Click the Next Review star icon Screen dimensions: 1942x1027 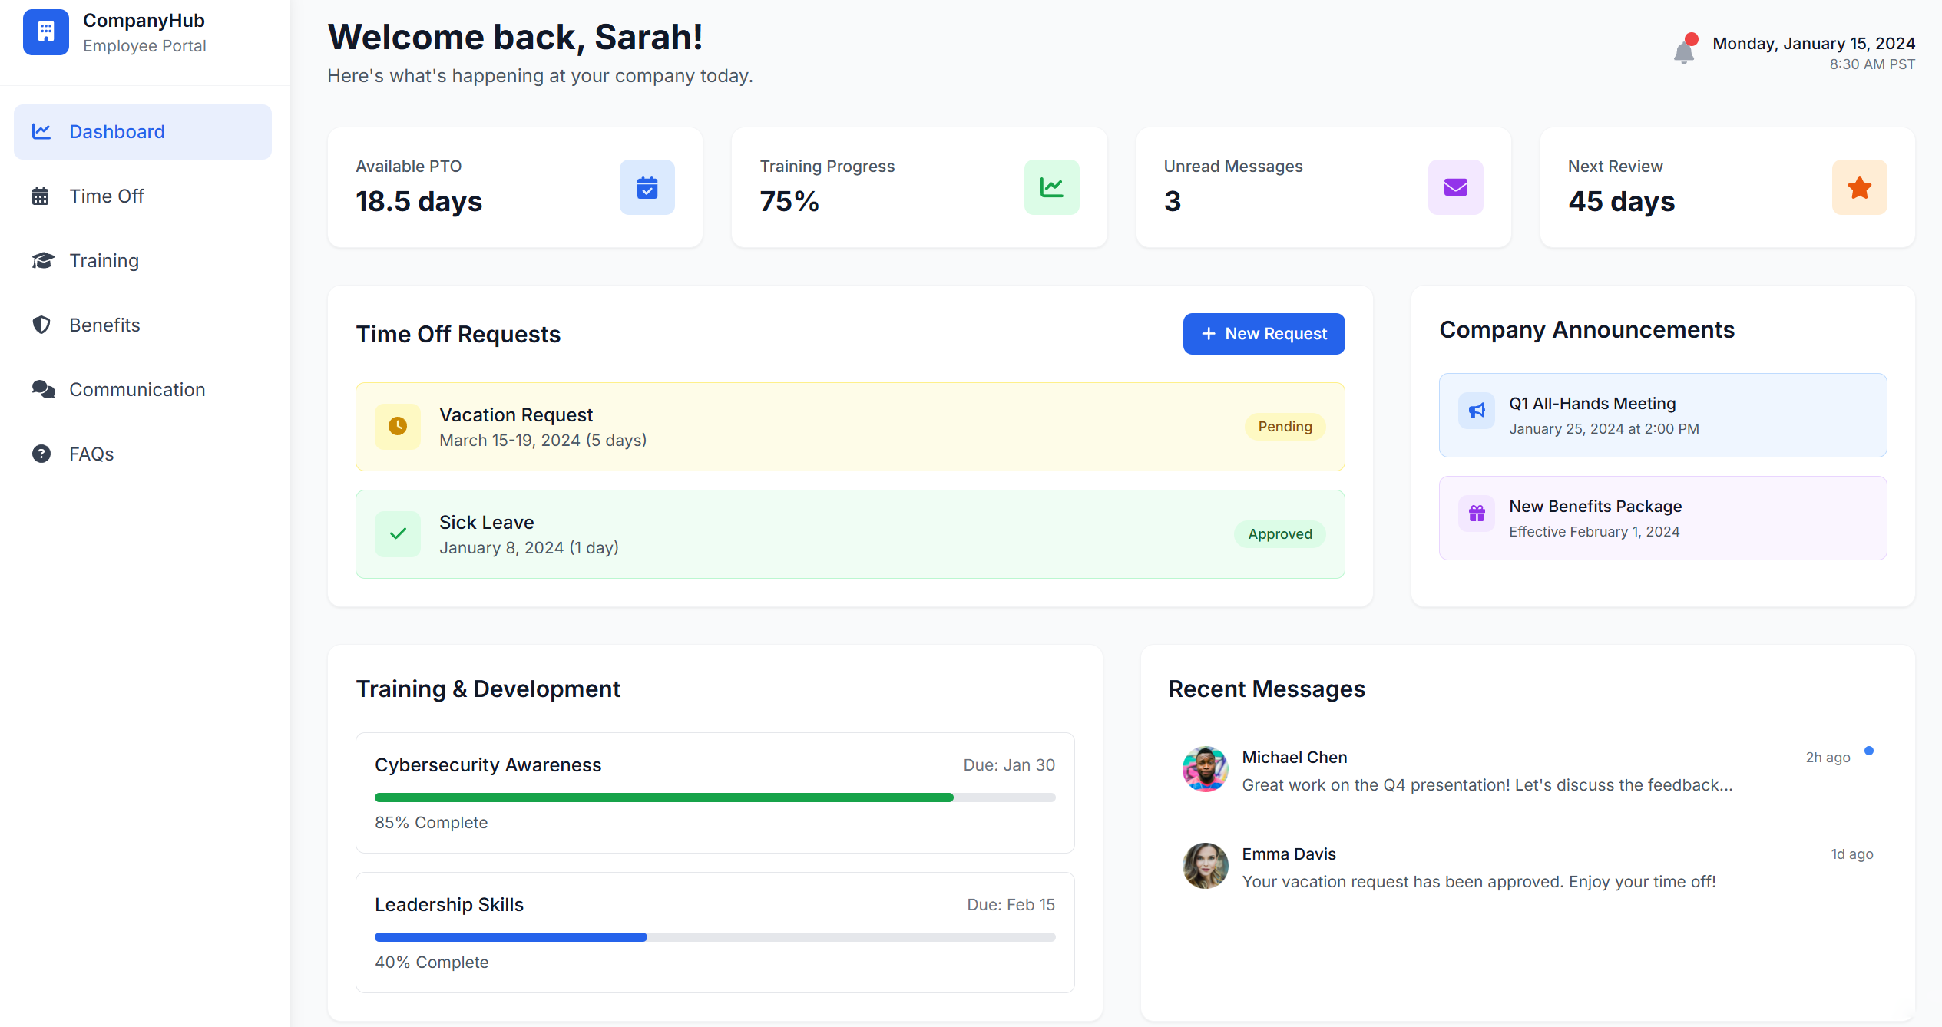click(x=1859, y=187)
